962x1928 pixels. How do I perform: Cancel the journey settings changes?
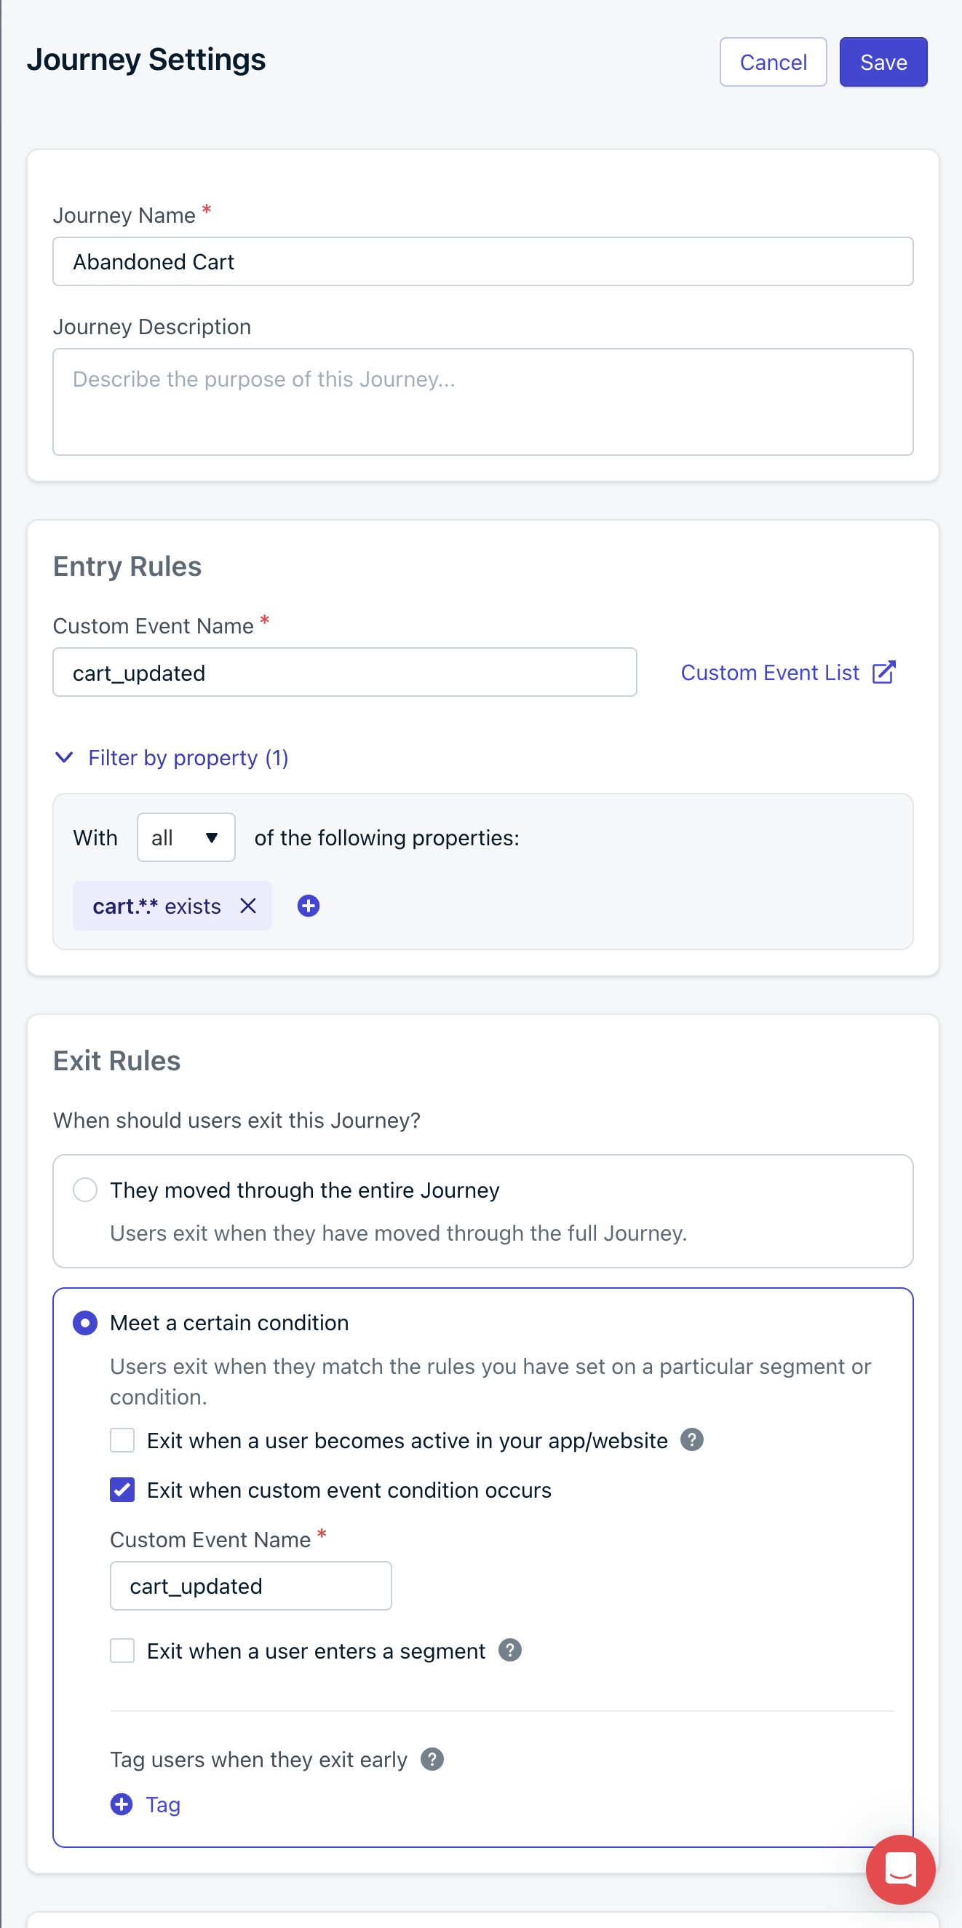tap(773, 62)
